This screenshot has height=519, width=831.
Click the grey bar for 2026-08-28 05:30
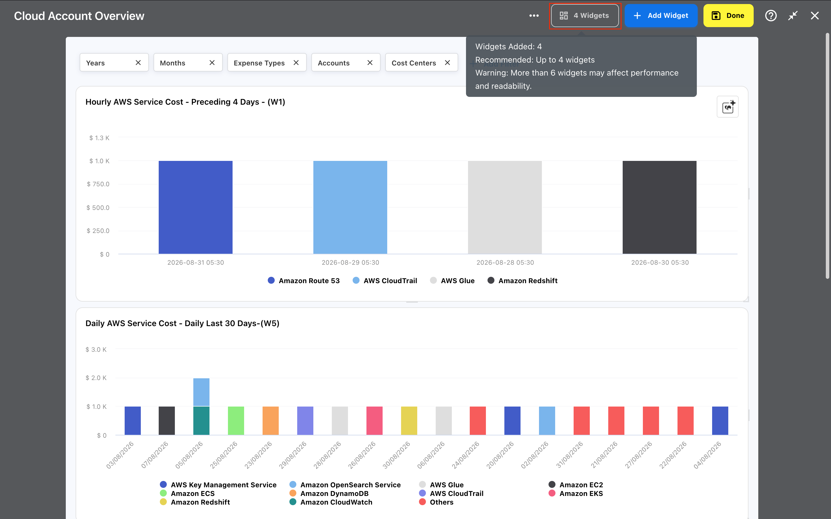[505, 207]
